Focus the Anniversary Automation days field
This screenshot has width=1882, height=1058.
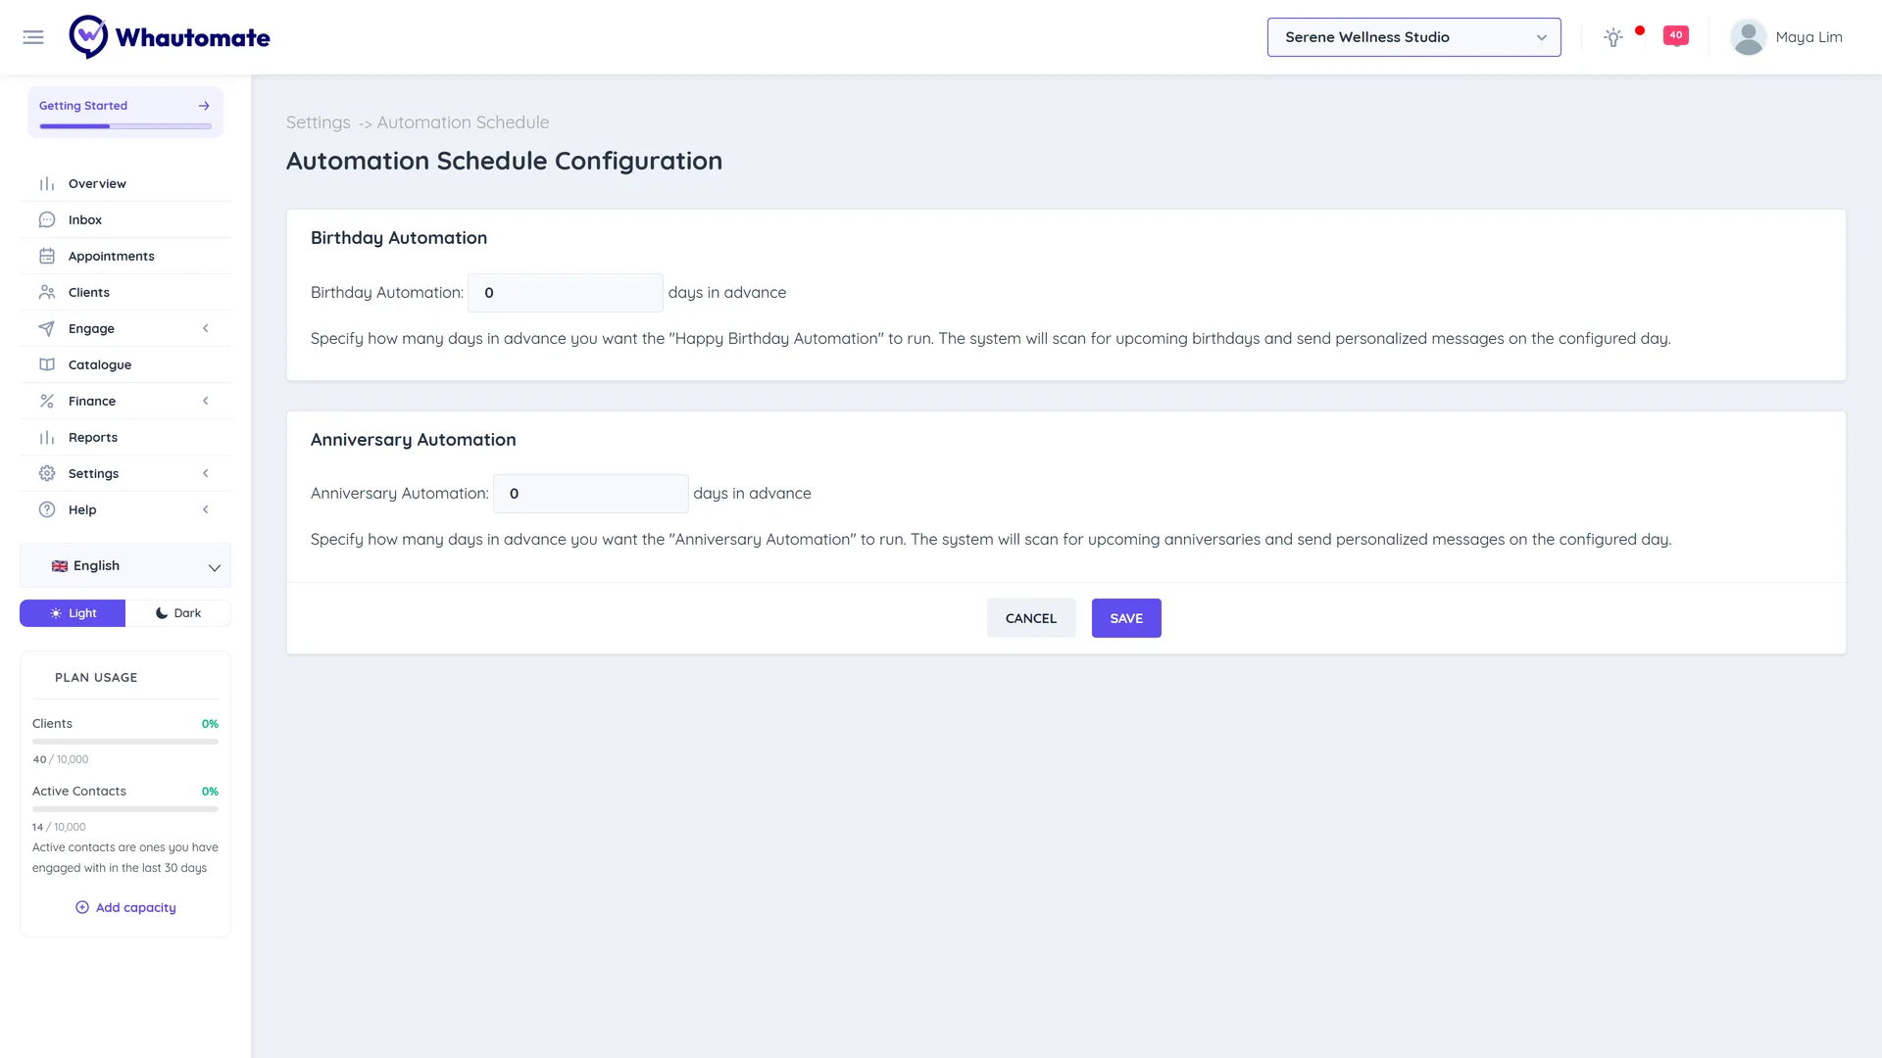591,494
